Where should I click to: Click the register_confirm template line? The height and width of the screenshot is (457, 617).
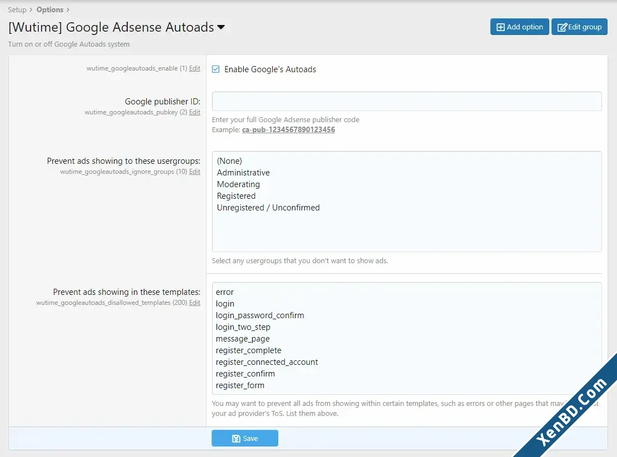tap(245, 374)
